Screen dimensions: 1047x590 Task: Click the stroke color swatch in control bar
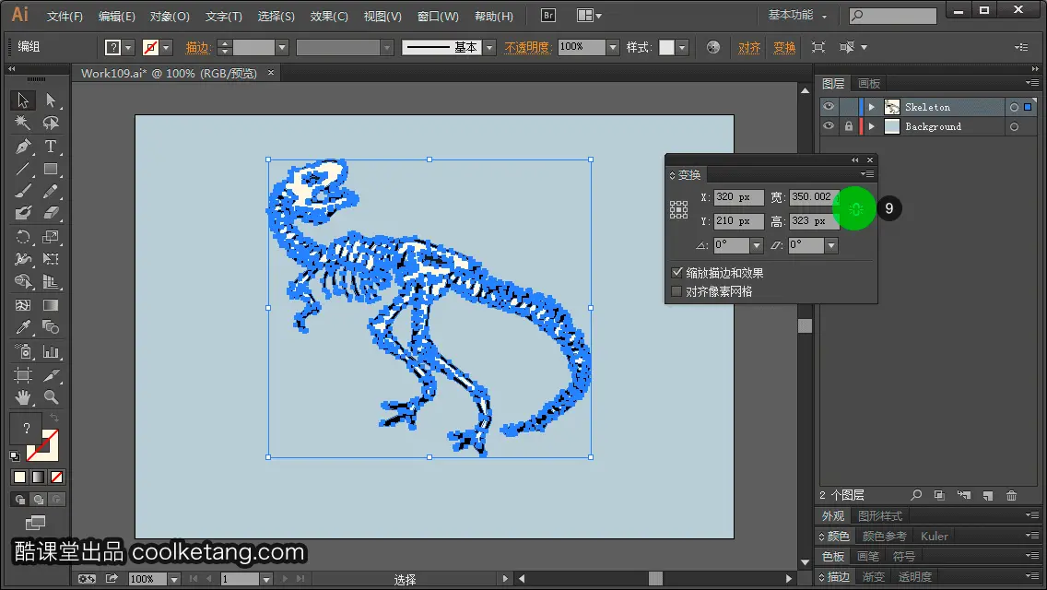click(x=151, y=47)
